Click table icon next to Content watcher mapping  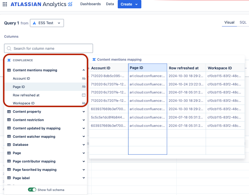coord(9,136)
